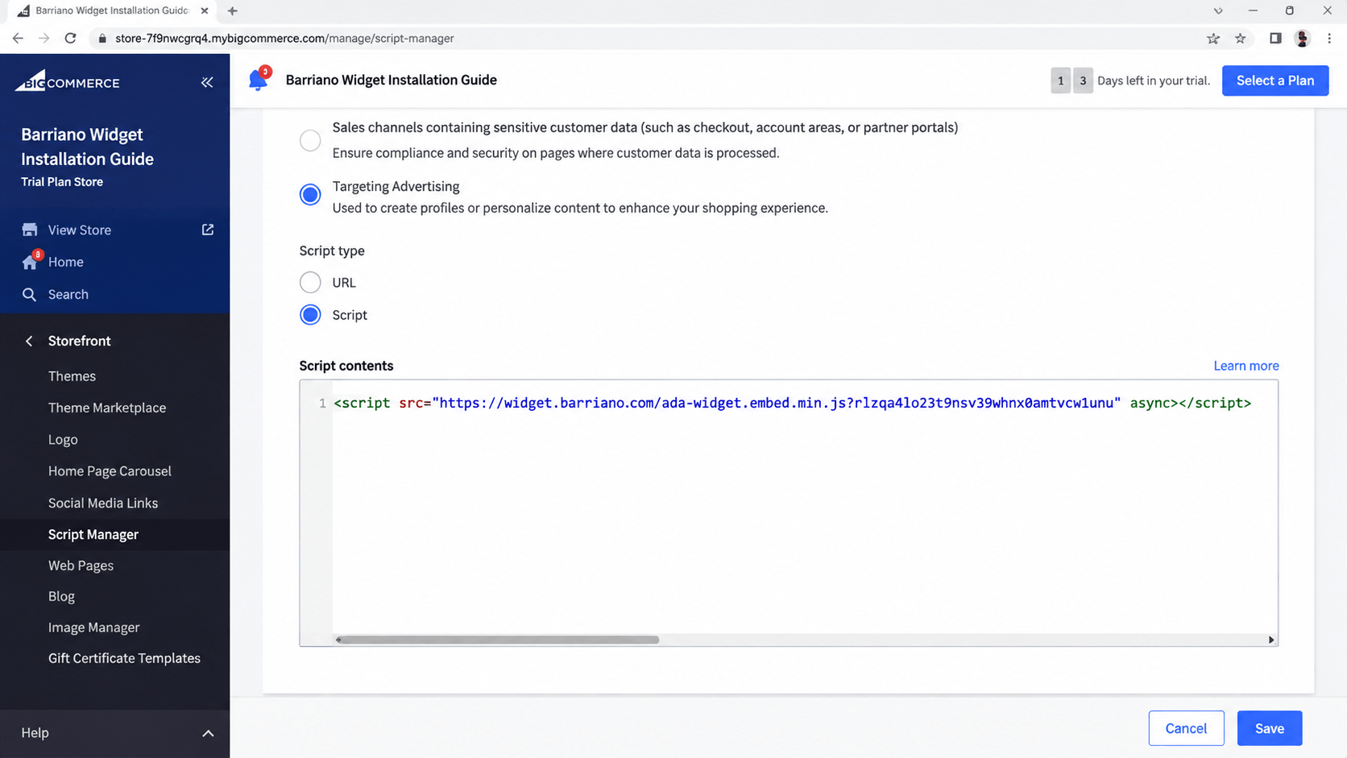Viewport: 1347px width, 758px height.
Task: Reload the page with refresh icon
Action: [x=70, y=38]
